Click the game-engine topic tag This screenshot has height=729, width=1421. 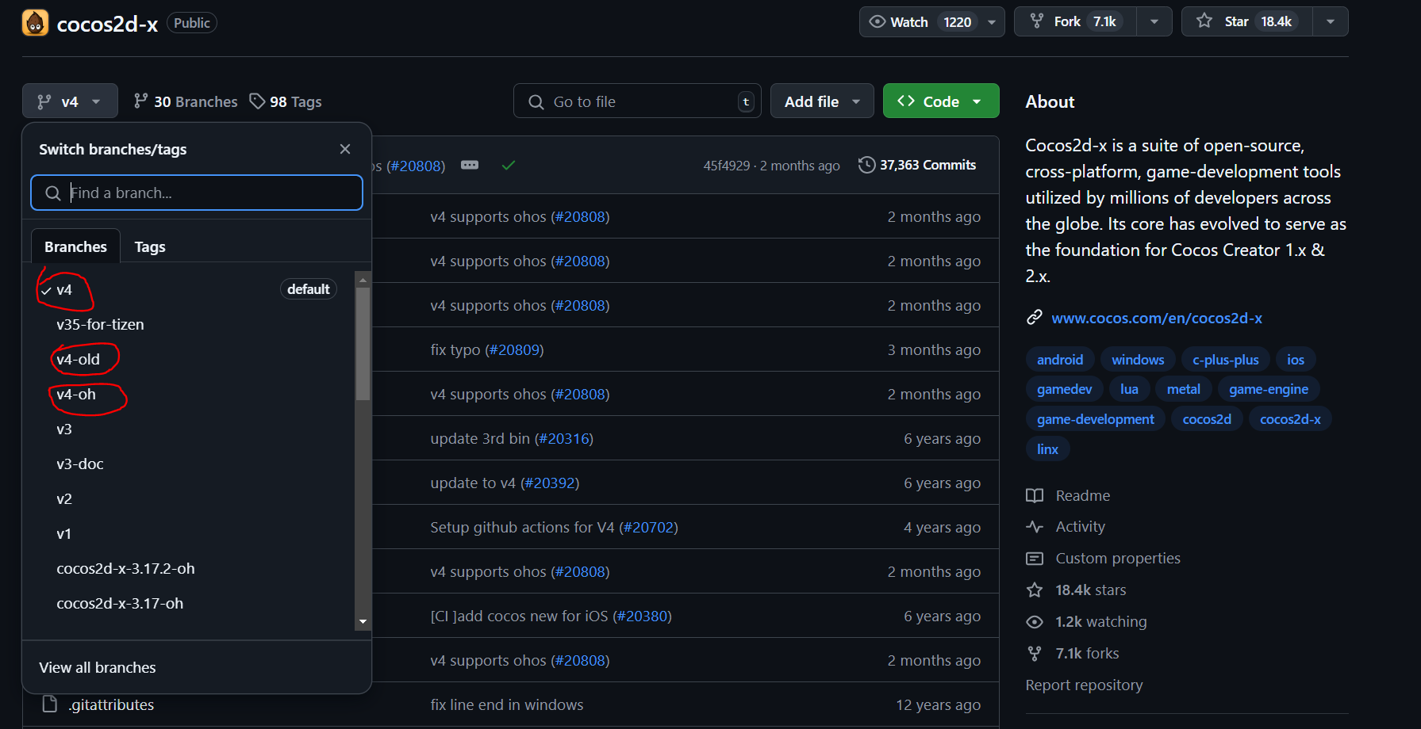click(1269, 389)
